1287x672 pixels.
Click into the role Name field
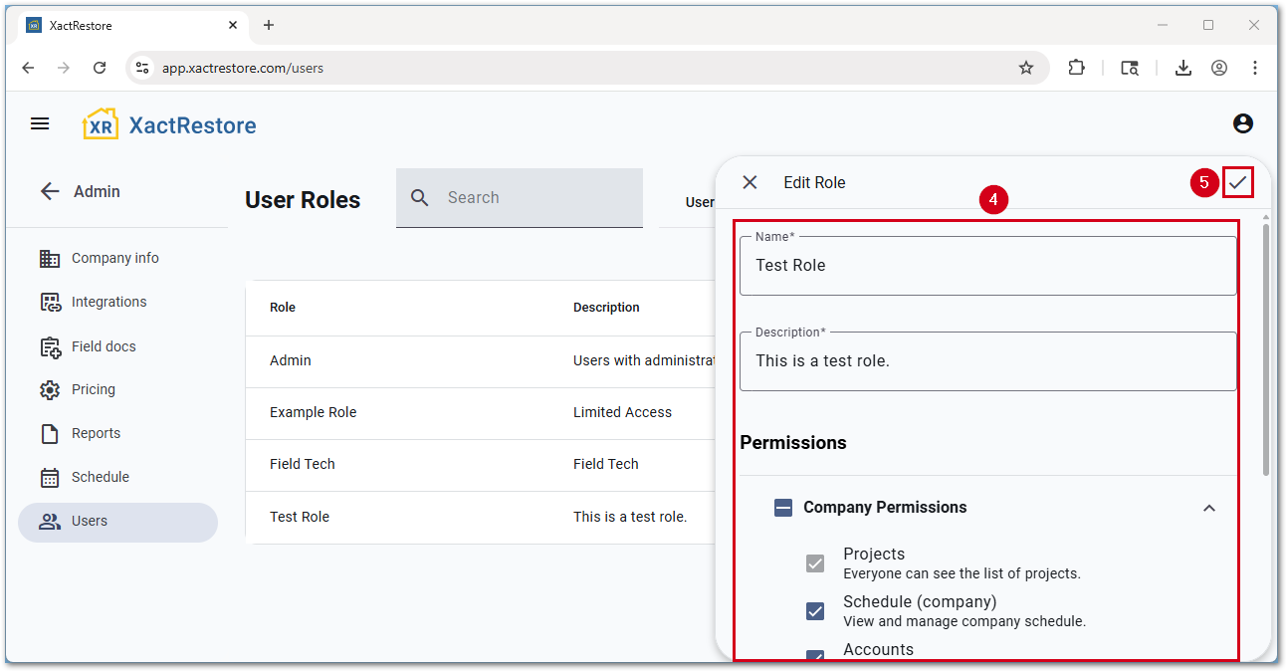point(987,266)
